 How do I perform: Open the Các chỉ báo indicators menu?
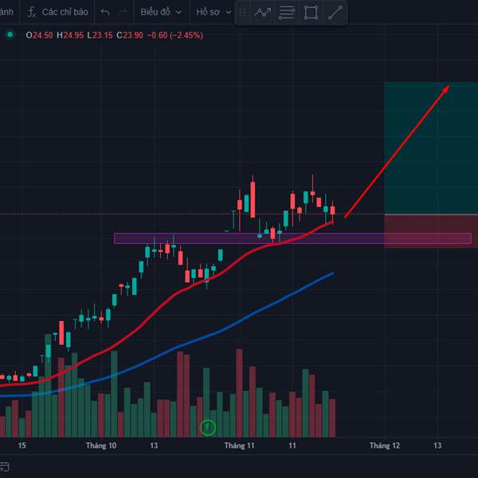[58, 12]
